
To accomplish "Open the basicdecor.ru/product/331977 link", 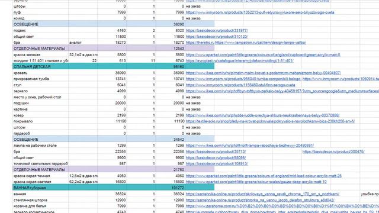I will pos(217,30).
